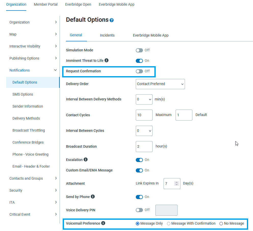Click the Voicemail Preference info icon
The height and width of the screenshot is (231, 253).
(x=103, y=223)
